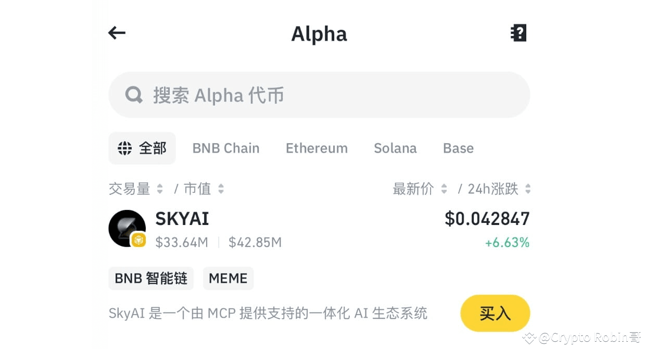This screenshot has height=349, width=645.
Task: Click the search magnifier icon
Action: click(x=134, y=95)
